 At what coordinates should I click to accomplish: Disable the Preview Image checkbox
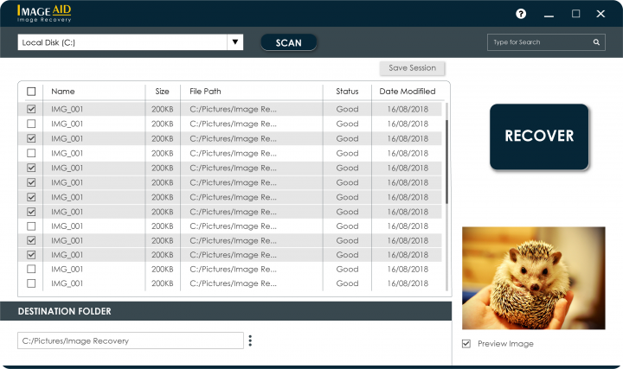point(466,344)
